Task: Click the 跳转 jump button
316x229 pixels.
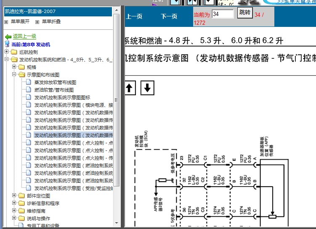Action: tap(245, 13)
